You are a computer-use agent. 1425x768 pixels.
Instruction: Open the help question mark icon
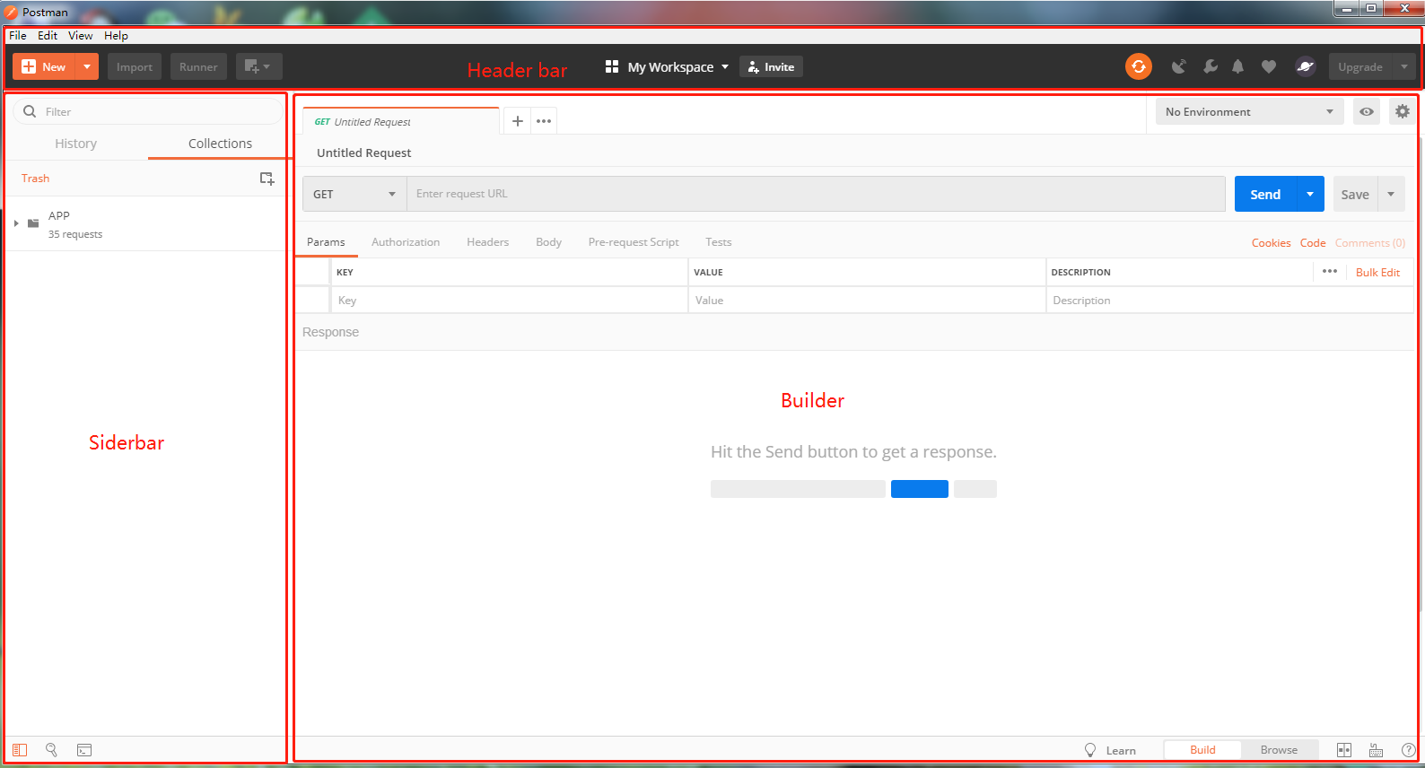pyautogui.click(x=1409, y=750)
